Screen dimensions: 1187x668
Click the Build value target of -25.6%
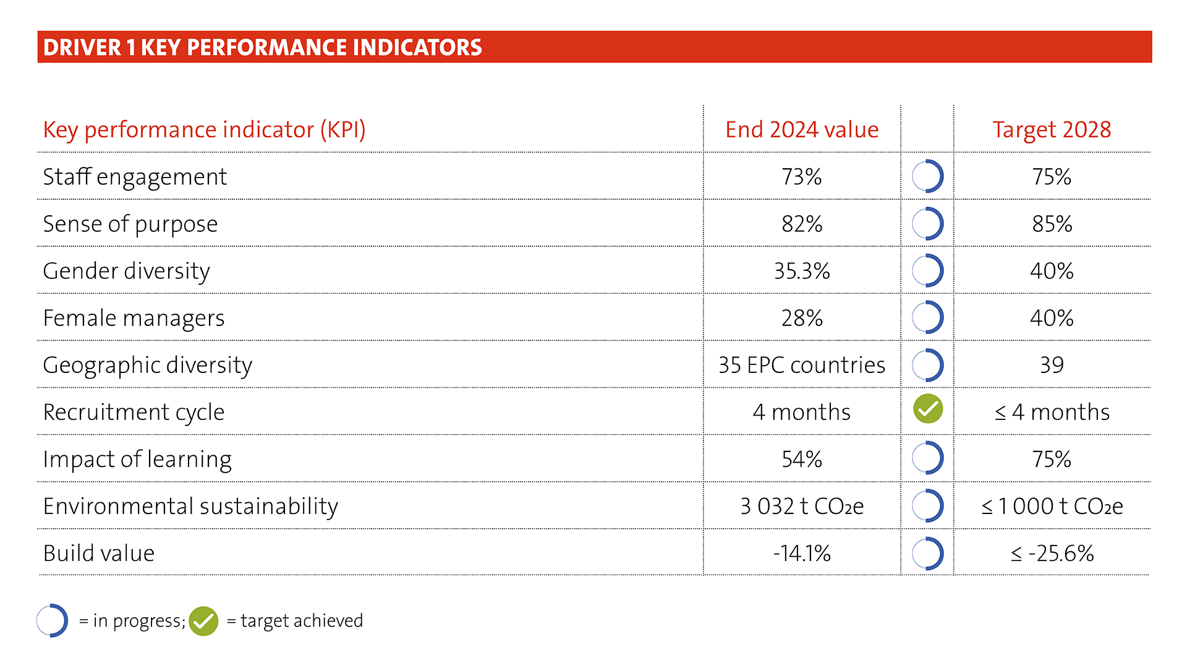1052,553
